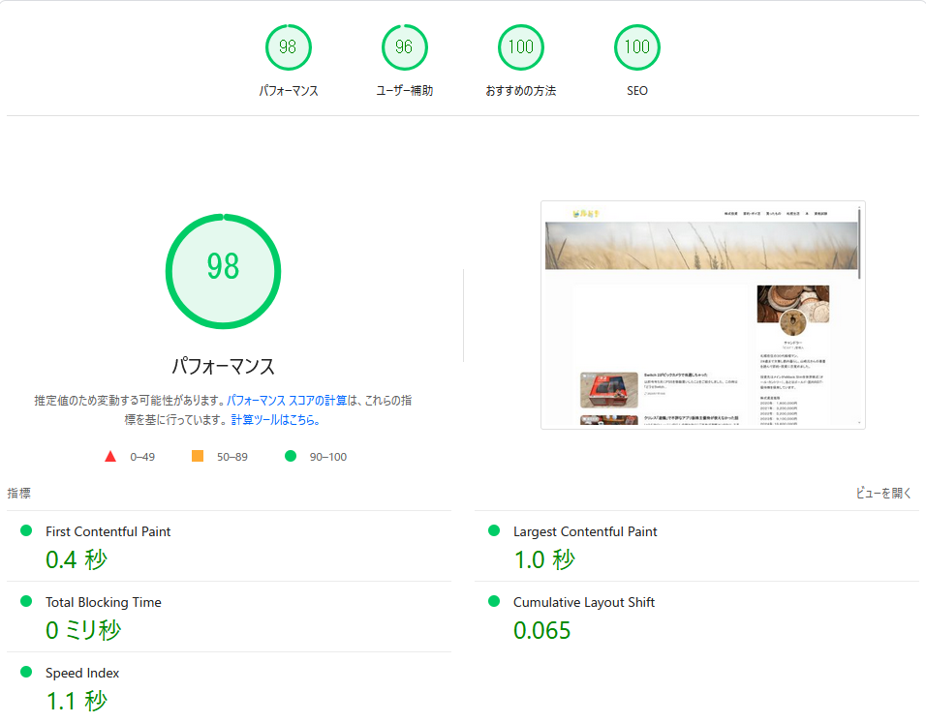Click the Speed Index 1.1 秒 value
The image size is (926, 723).
coord(77,701)
